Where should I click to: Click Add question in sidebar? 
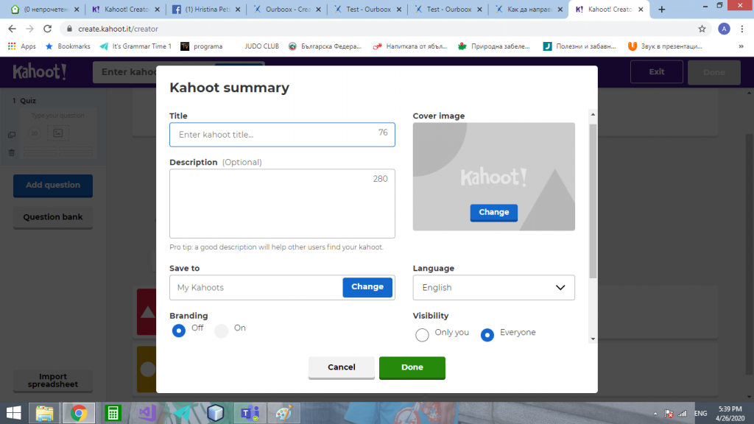point(53,185)
